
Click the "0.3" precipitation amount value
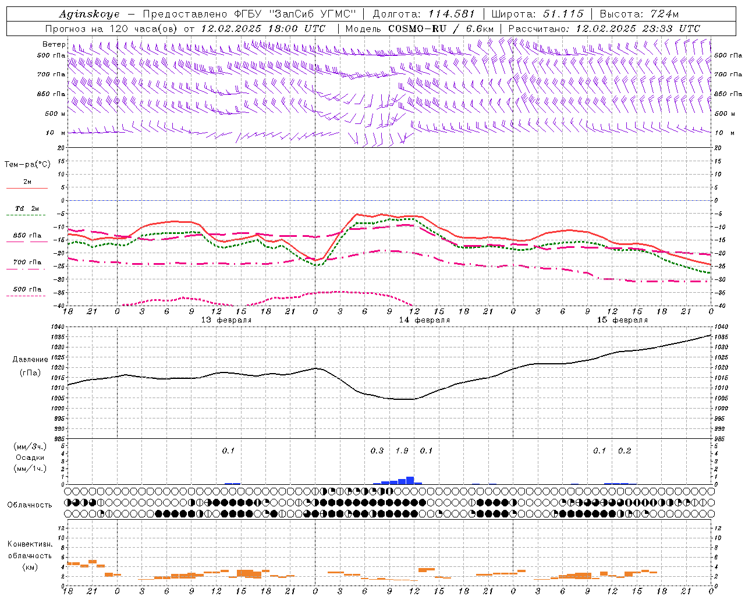pyautogui.click(x=377, y=450)
